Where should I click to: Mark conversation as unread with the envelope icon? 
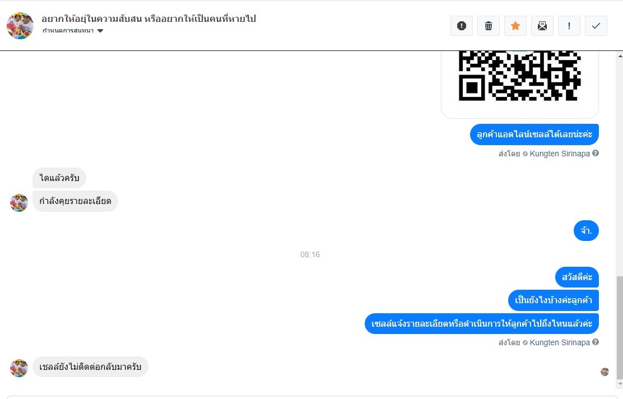pos(542,26)
